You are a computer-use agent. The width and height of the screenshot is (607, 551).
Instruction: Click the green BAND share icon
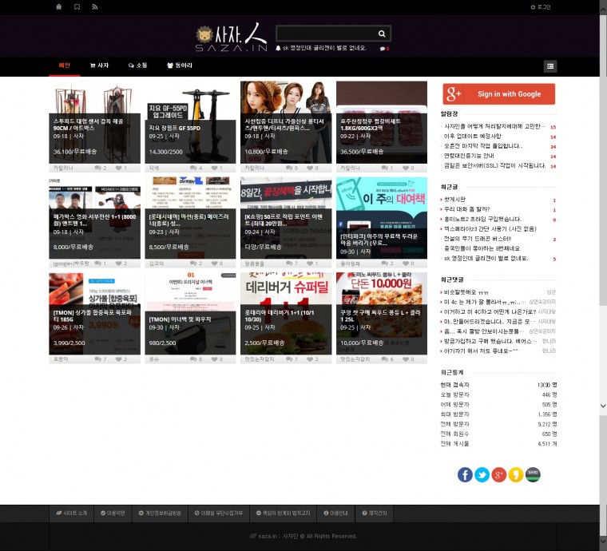[533, 475]
